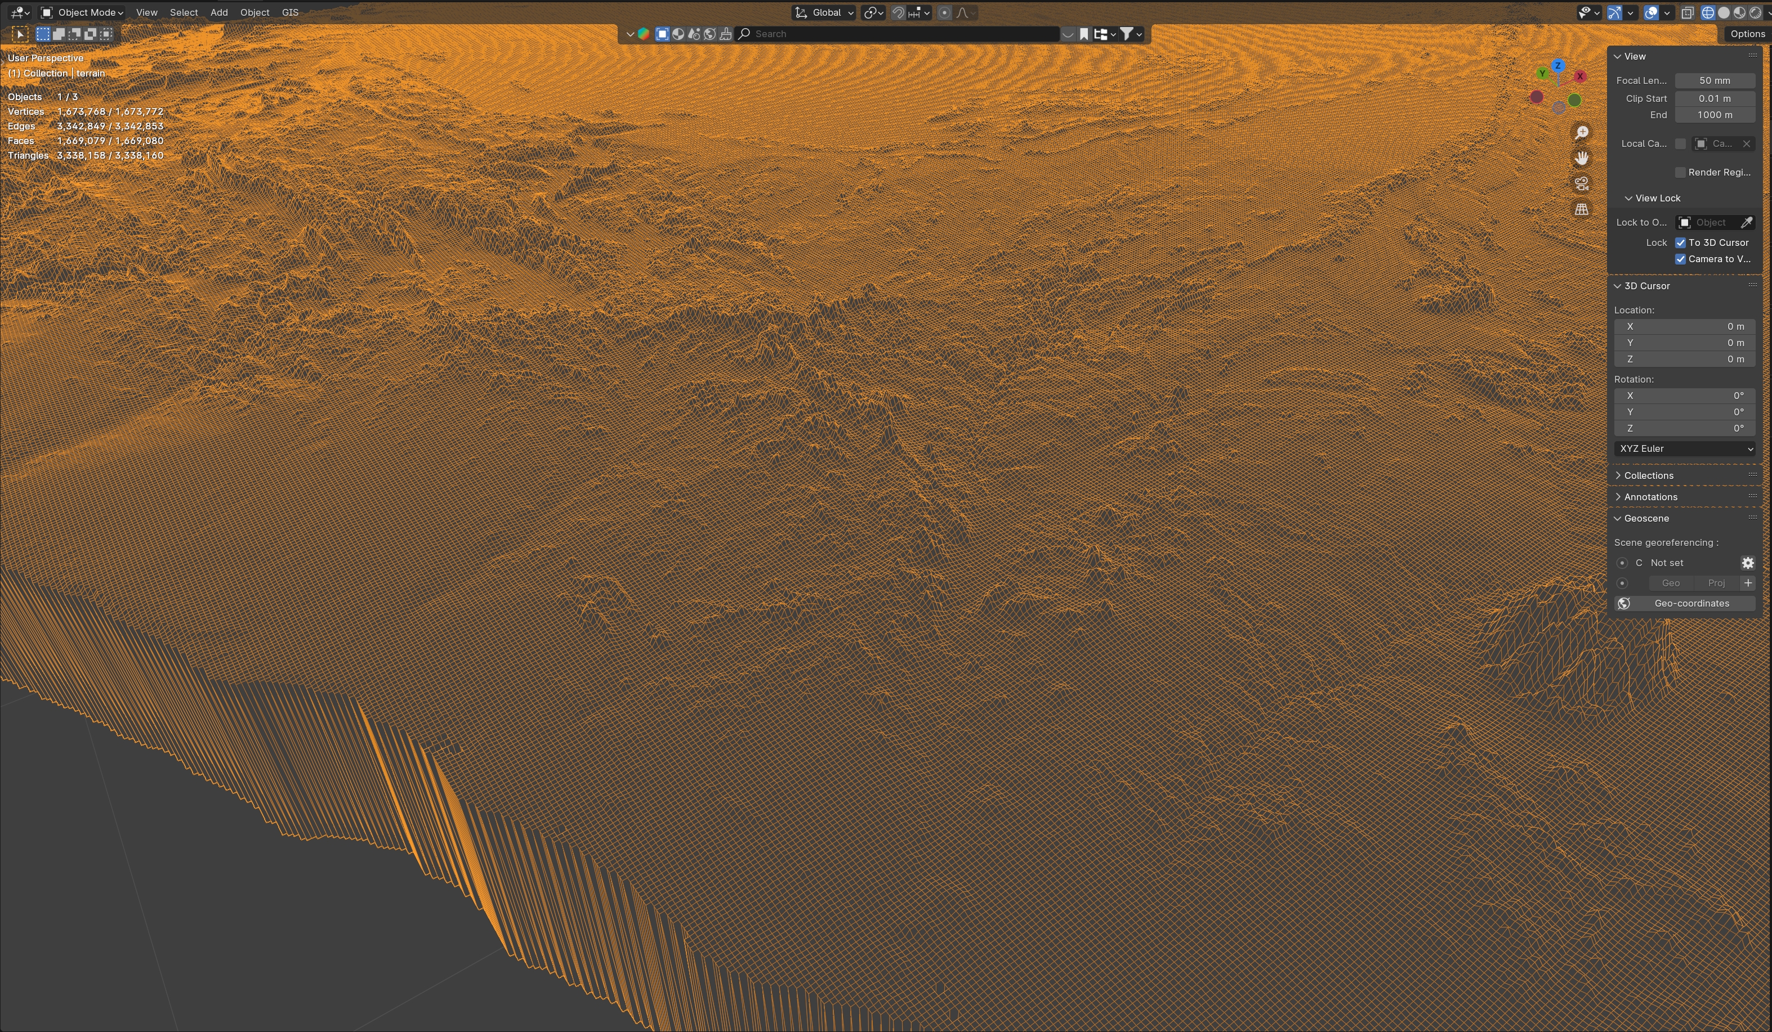Uncheck Lock To 3D Cursor

point(1681,243)
